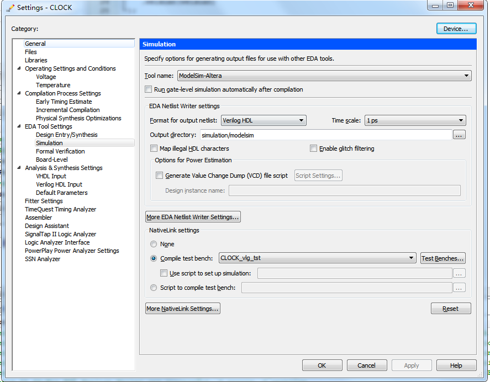Screen dimensions: 490x382
Task: Browse for simulation setup script file
Action: pyautogui.click(x=459, y=273)
